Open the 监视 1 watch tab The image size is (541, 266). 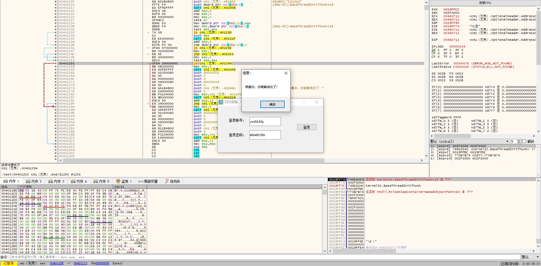pyautogui.click(x=124, y=181)
